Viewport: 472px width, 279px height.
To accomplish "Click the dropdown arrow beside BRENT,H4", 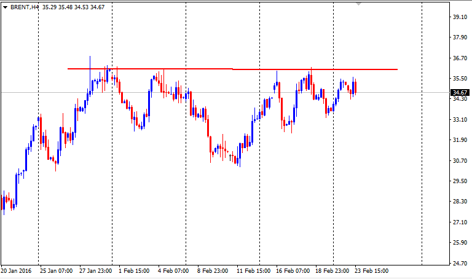I will click(x=5, y=7).
